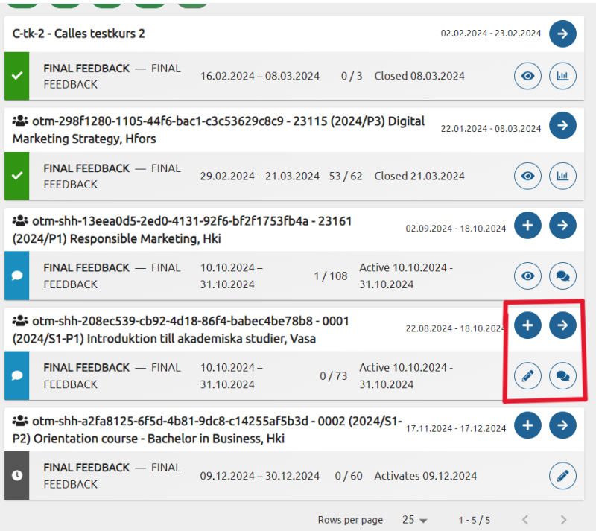Edit Orientation course feedback with pencil icon
This screenshot has width=596, height=531.
tap(562, 475)
